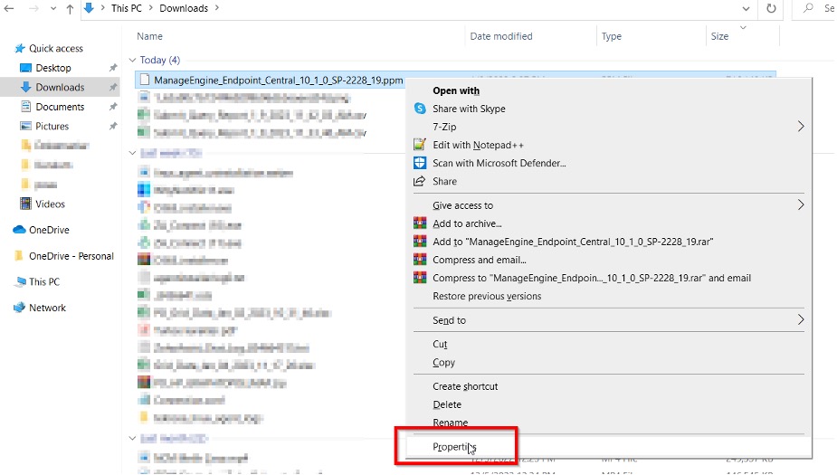Screen dimensions: 837x475
Task: Choose 'Create shortcut'
Action: click(x=465, y=386)
